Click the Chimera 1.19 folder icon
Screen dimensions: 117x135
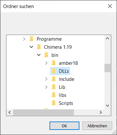click(x=39, y=47)
